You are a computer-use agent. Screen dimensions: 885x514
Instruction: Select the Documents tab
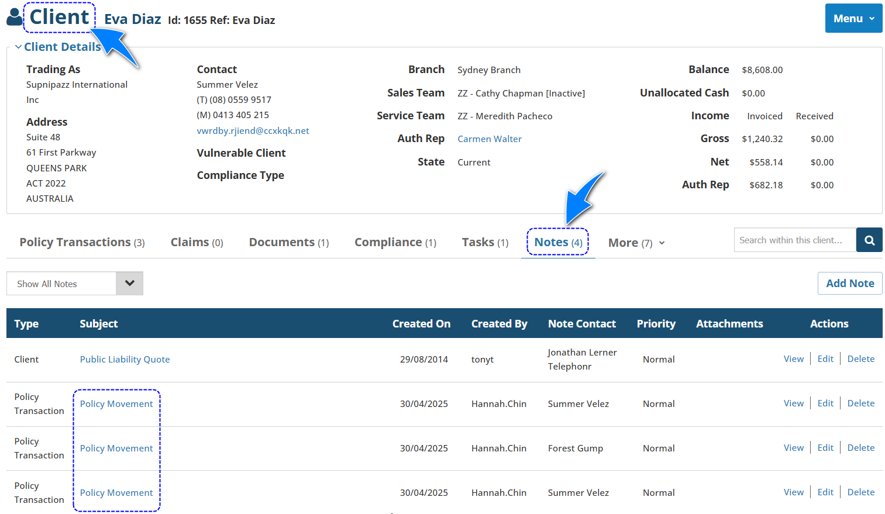(x=288, y=243)
